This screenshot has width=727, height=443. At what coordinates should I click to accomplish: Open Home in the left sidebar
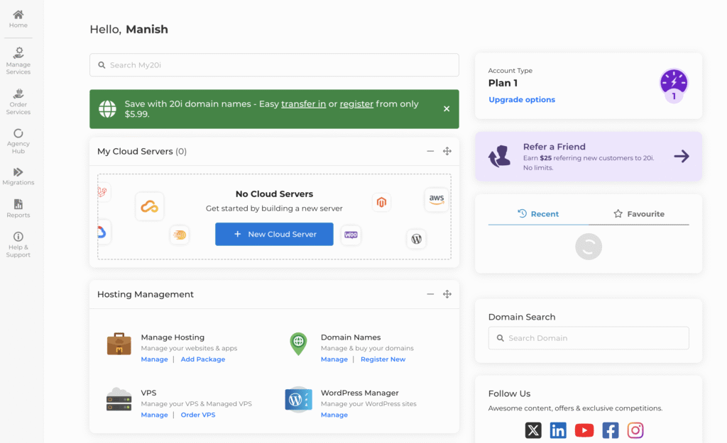(18, 18)
